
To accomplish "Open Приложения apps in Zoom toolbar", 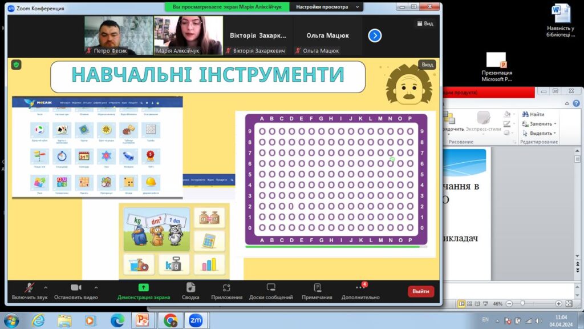I will tap(226, 288).
